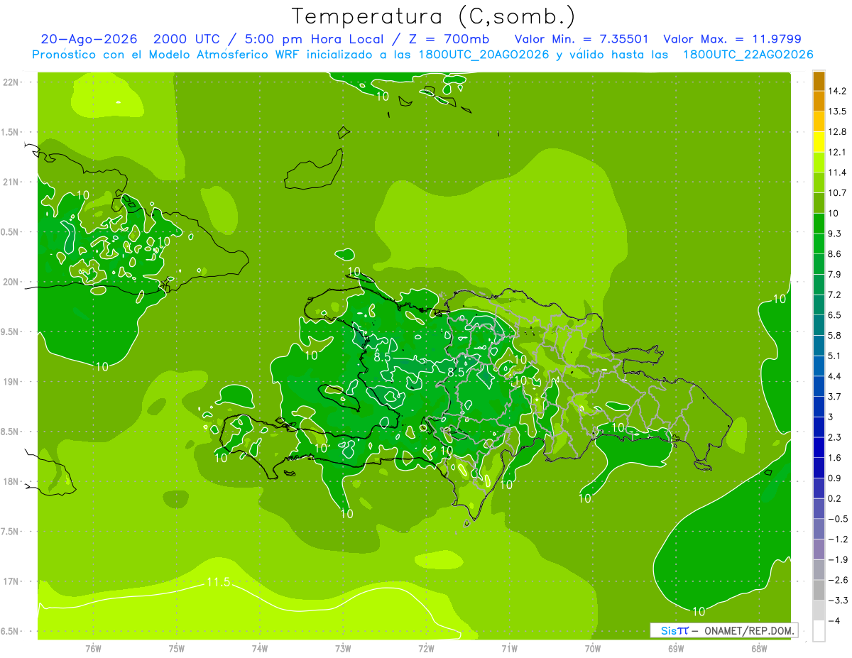The height and width of the screenshot is (658, 852).
Task: Click the 11.5 contour label in the south
Action: (x=218, y=583)
